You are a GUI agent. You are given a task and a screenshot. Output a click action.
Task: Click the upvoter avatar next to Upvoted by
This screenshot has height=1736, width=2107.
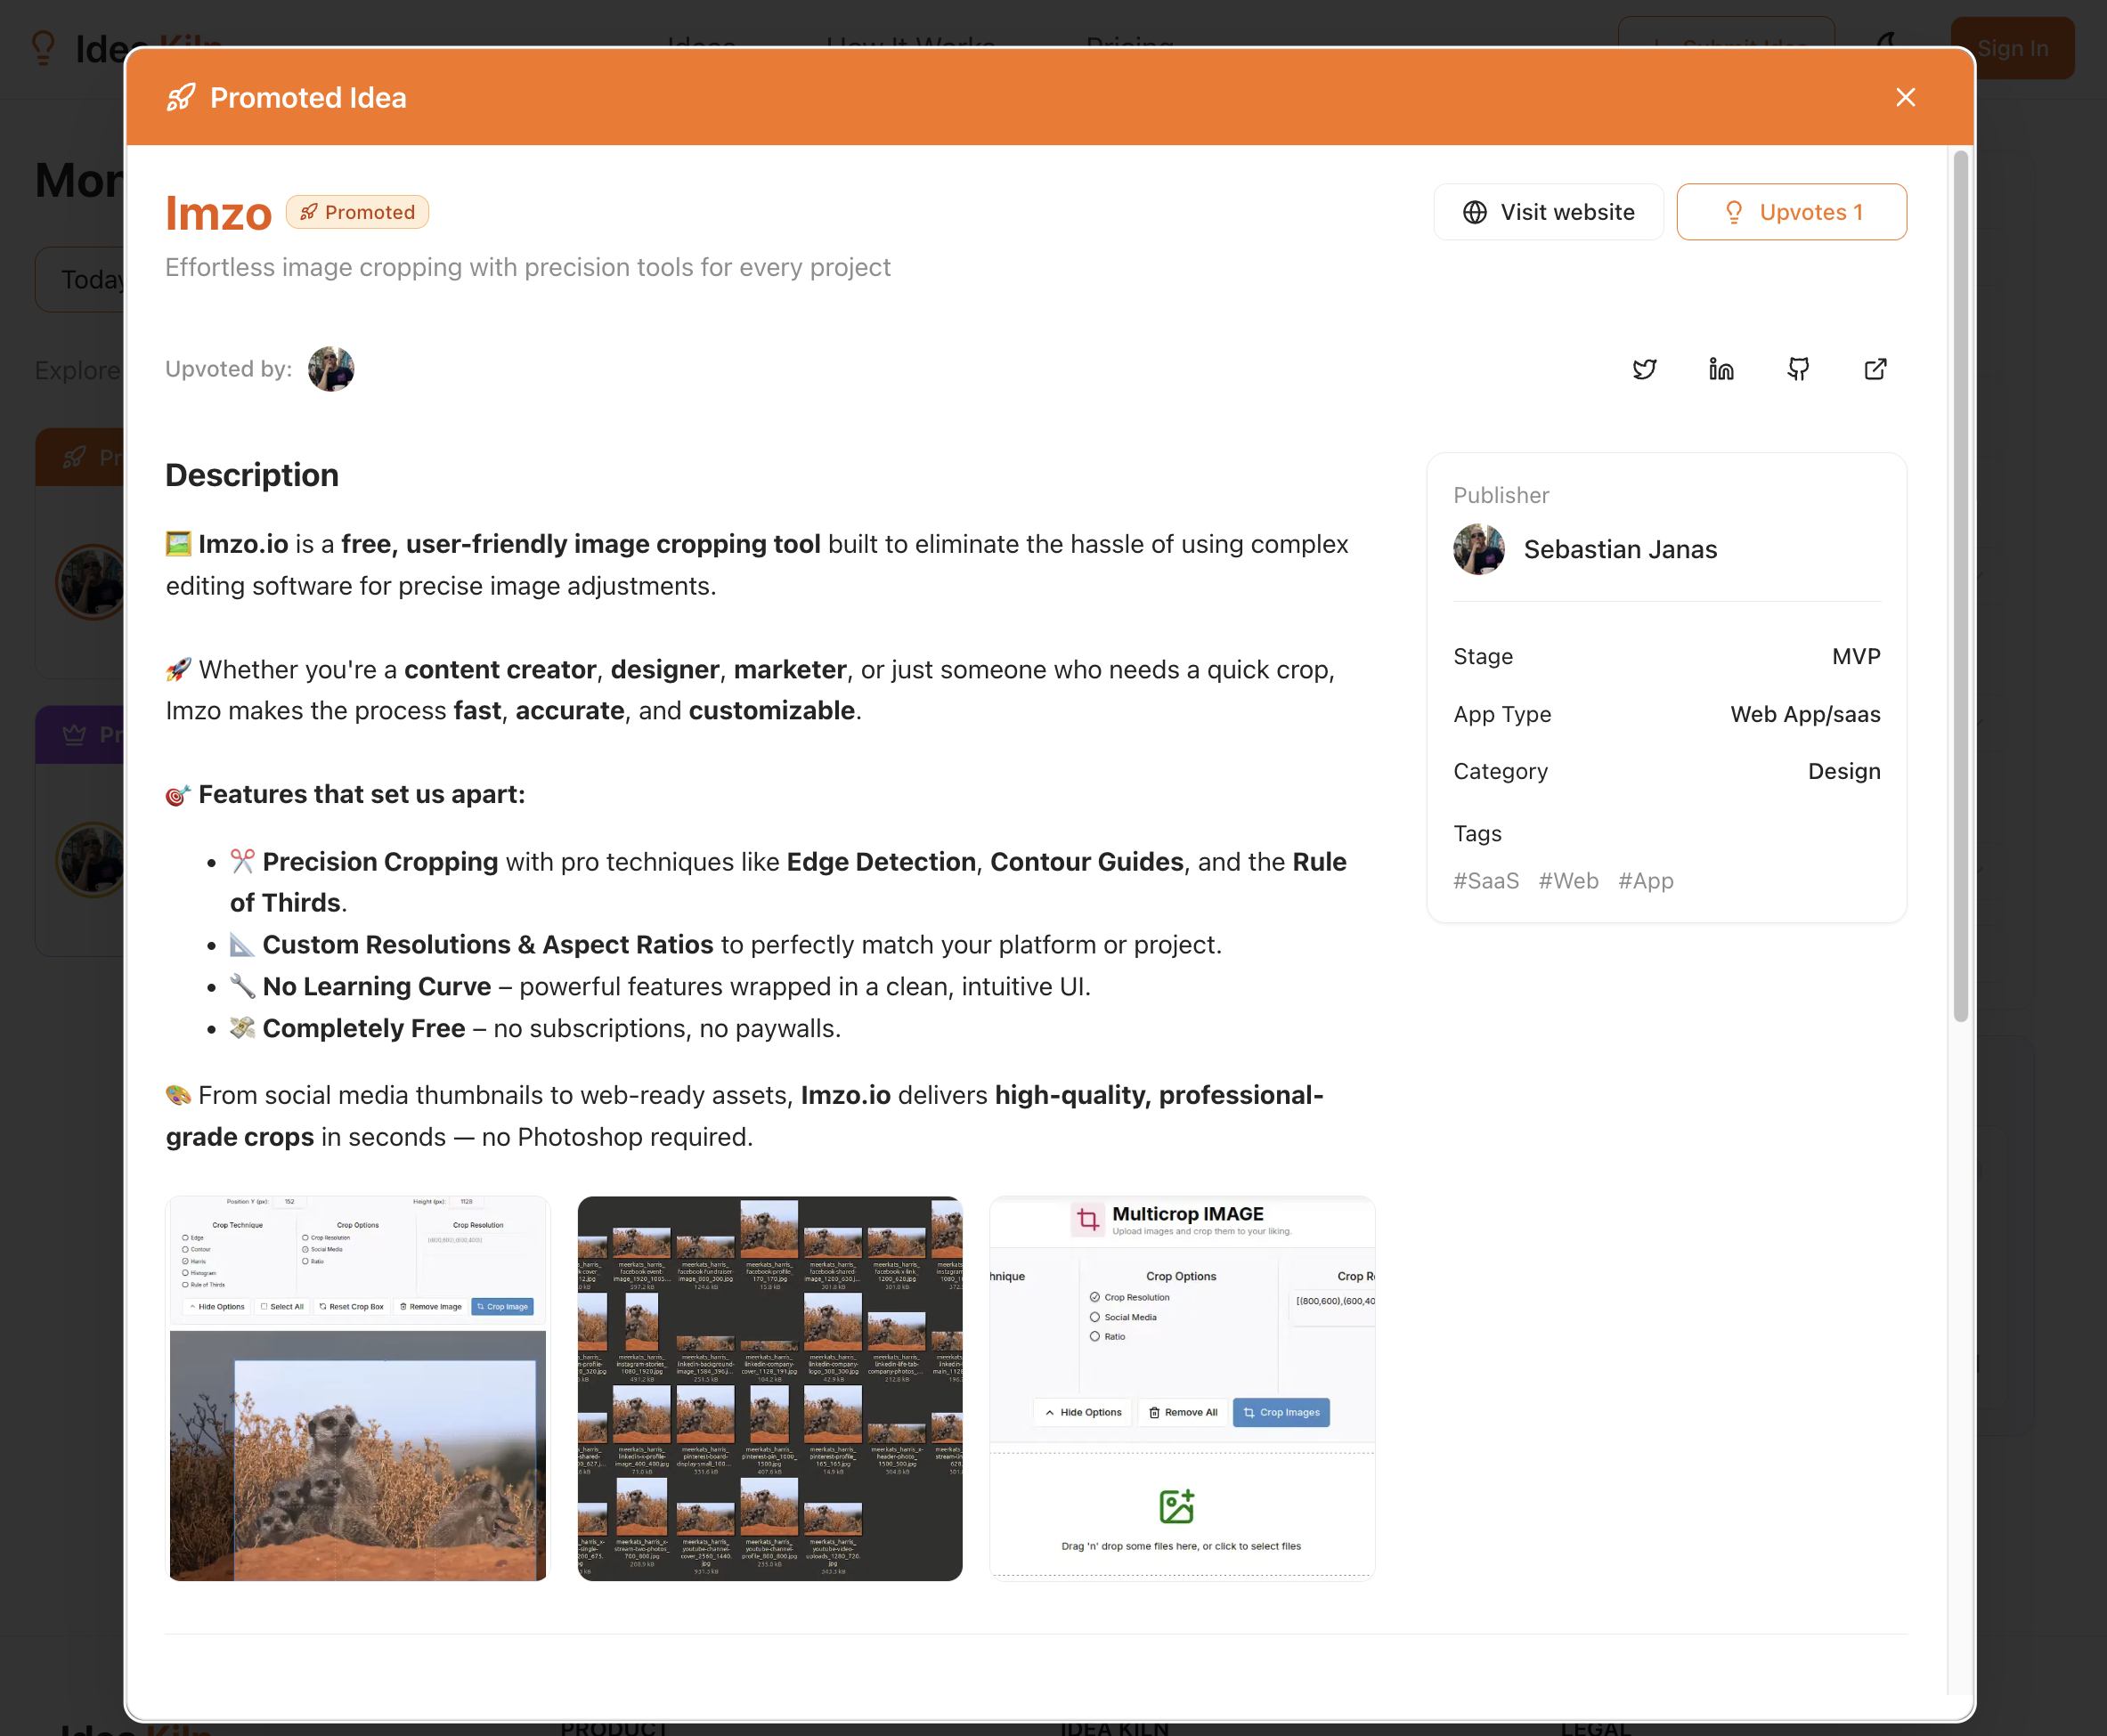coord(331,369)
